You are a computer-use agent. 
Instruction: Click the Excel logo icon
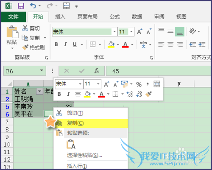coord(9,6)
